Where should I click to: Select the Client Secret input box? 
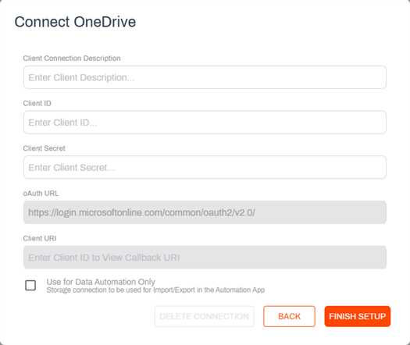click(205, 167)
